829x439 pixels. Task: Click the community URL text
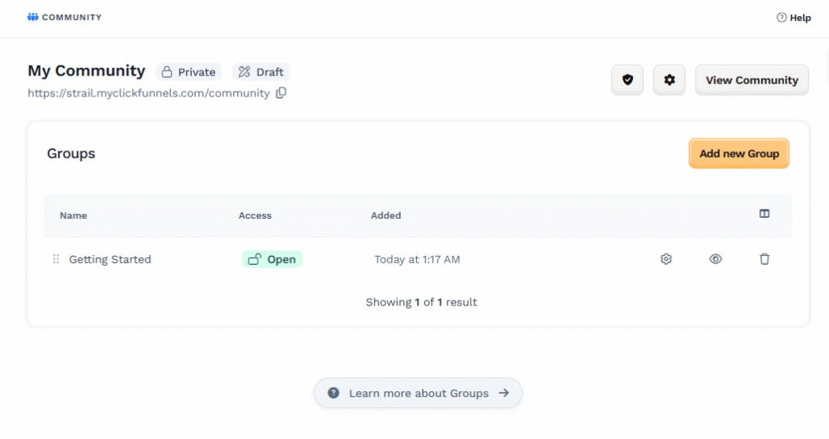coord(149,93)
